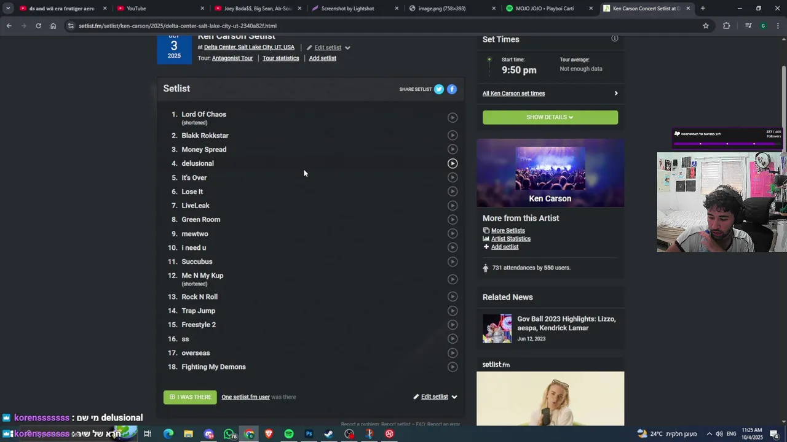The width and height of the screenshot is (787, 442).
Task: Play the song ss
Action: pyautogui.click(x=453, y=339)
